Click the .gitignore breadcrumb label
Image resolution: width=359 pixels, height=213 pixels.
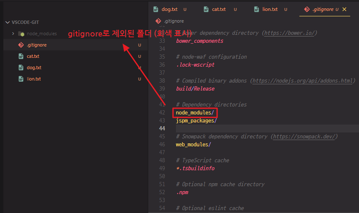(174, 21)
